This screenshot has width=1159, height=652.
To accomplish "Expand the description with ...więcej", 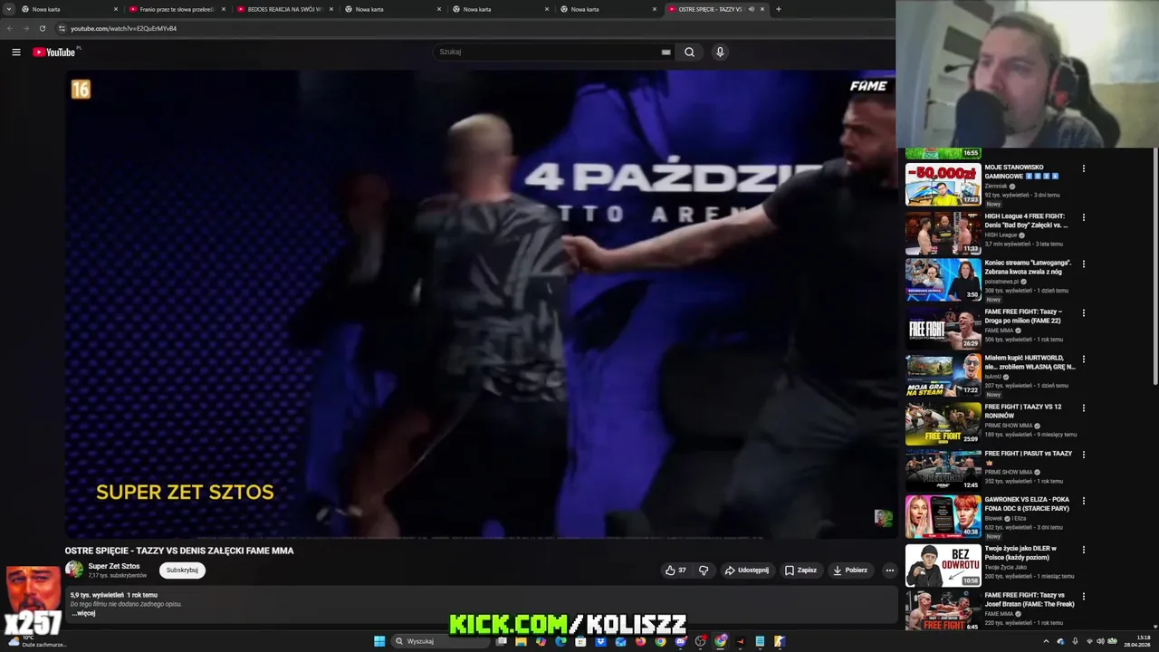I will coord(83,613).
